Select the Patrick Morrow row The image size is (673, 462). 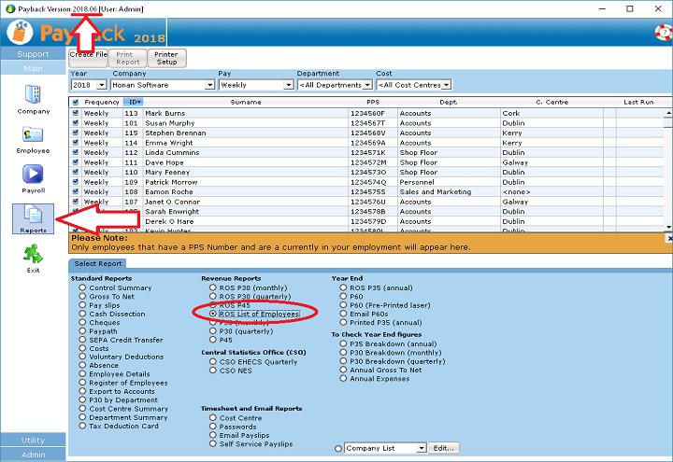pos(367,182)
